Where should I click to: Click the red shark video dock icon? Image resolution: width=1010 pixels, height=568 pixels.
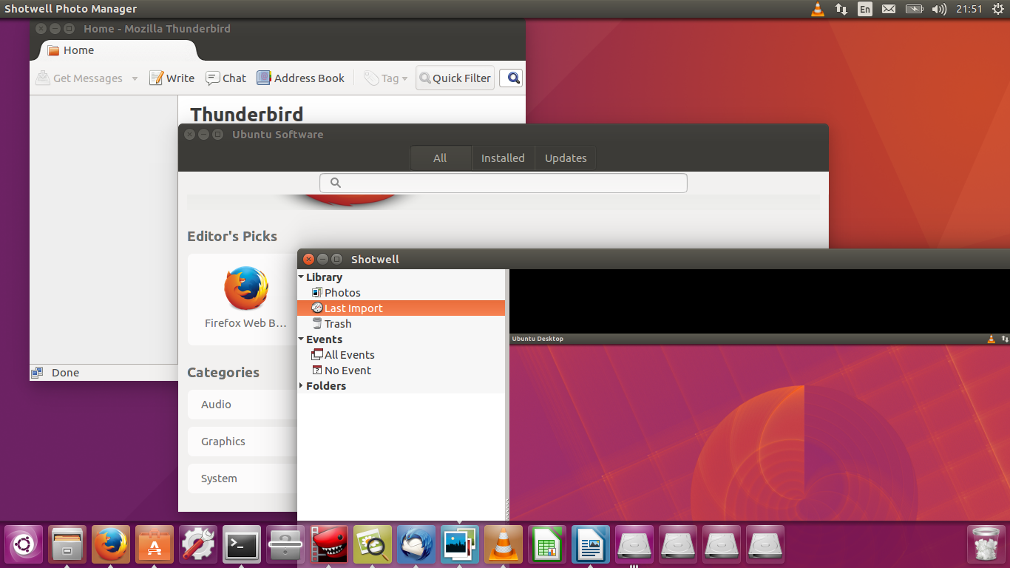pos(329,545)
